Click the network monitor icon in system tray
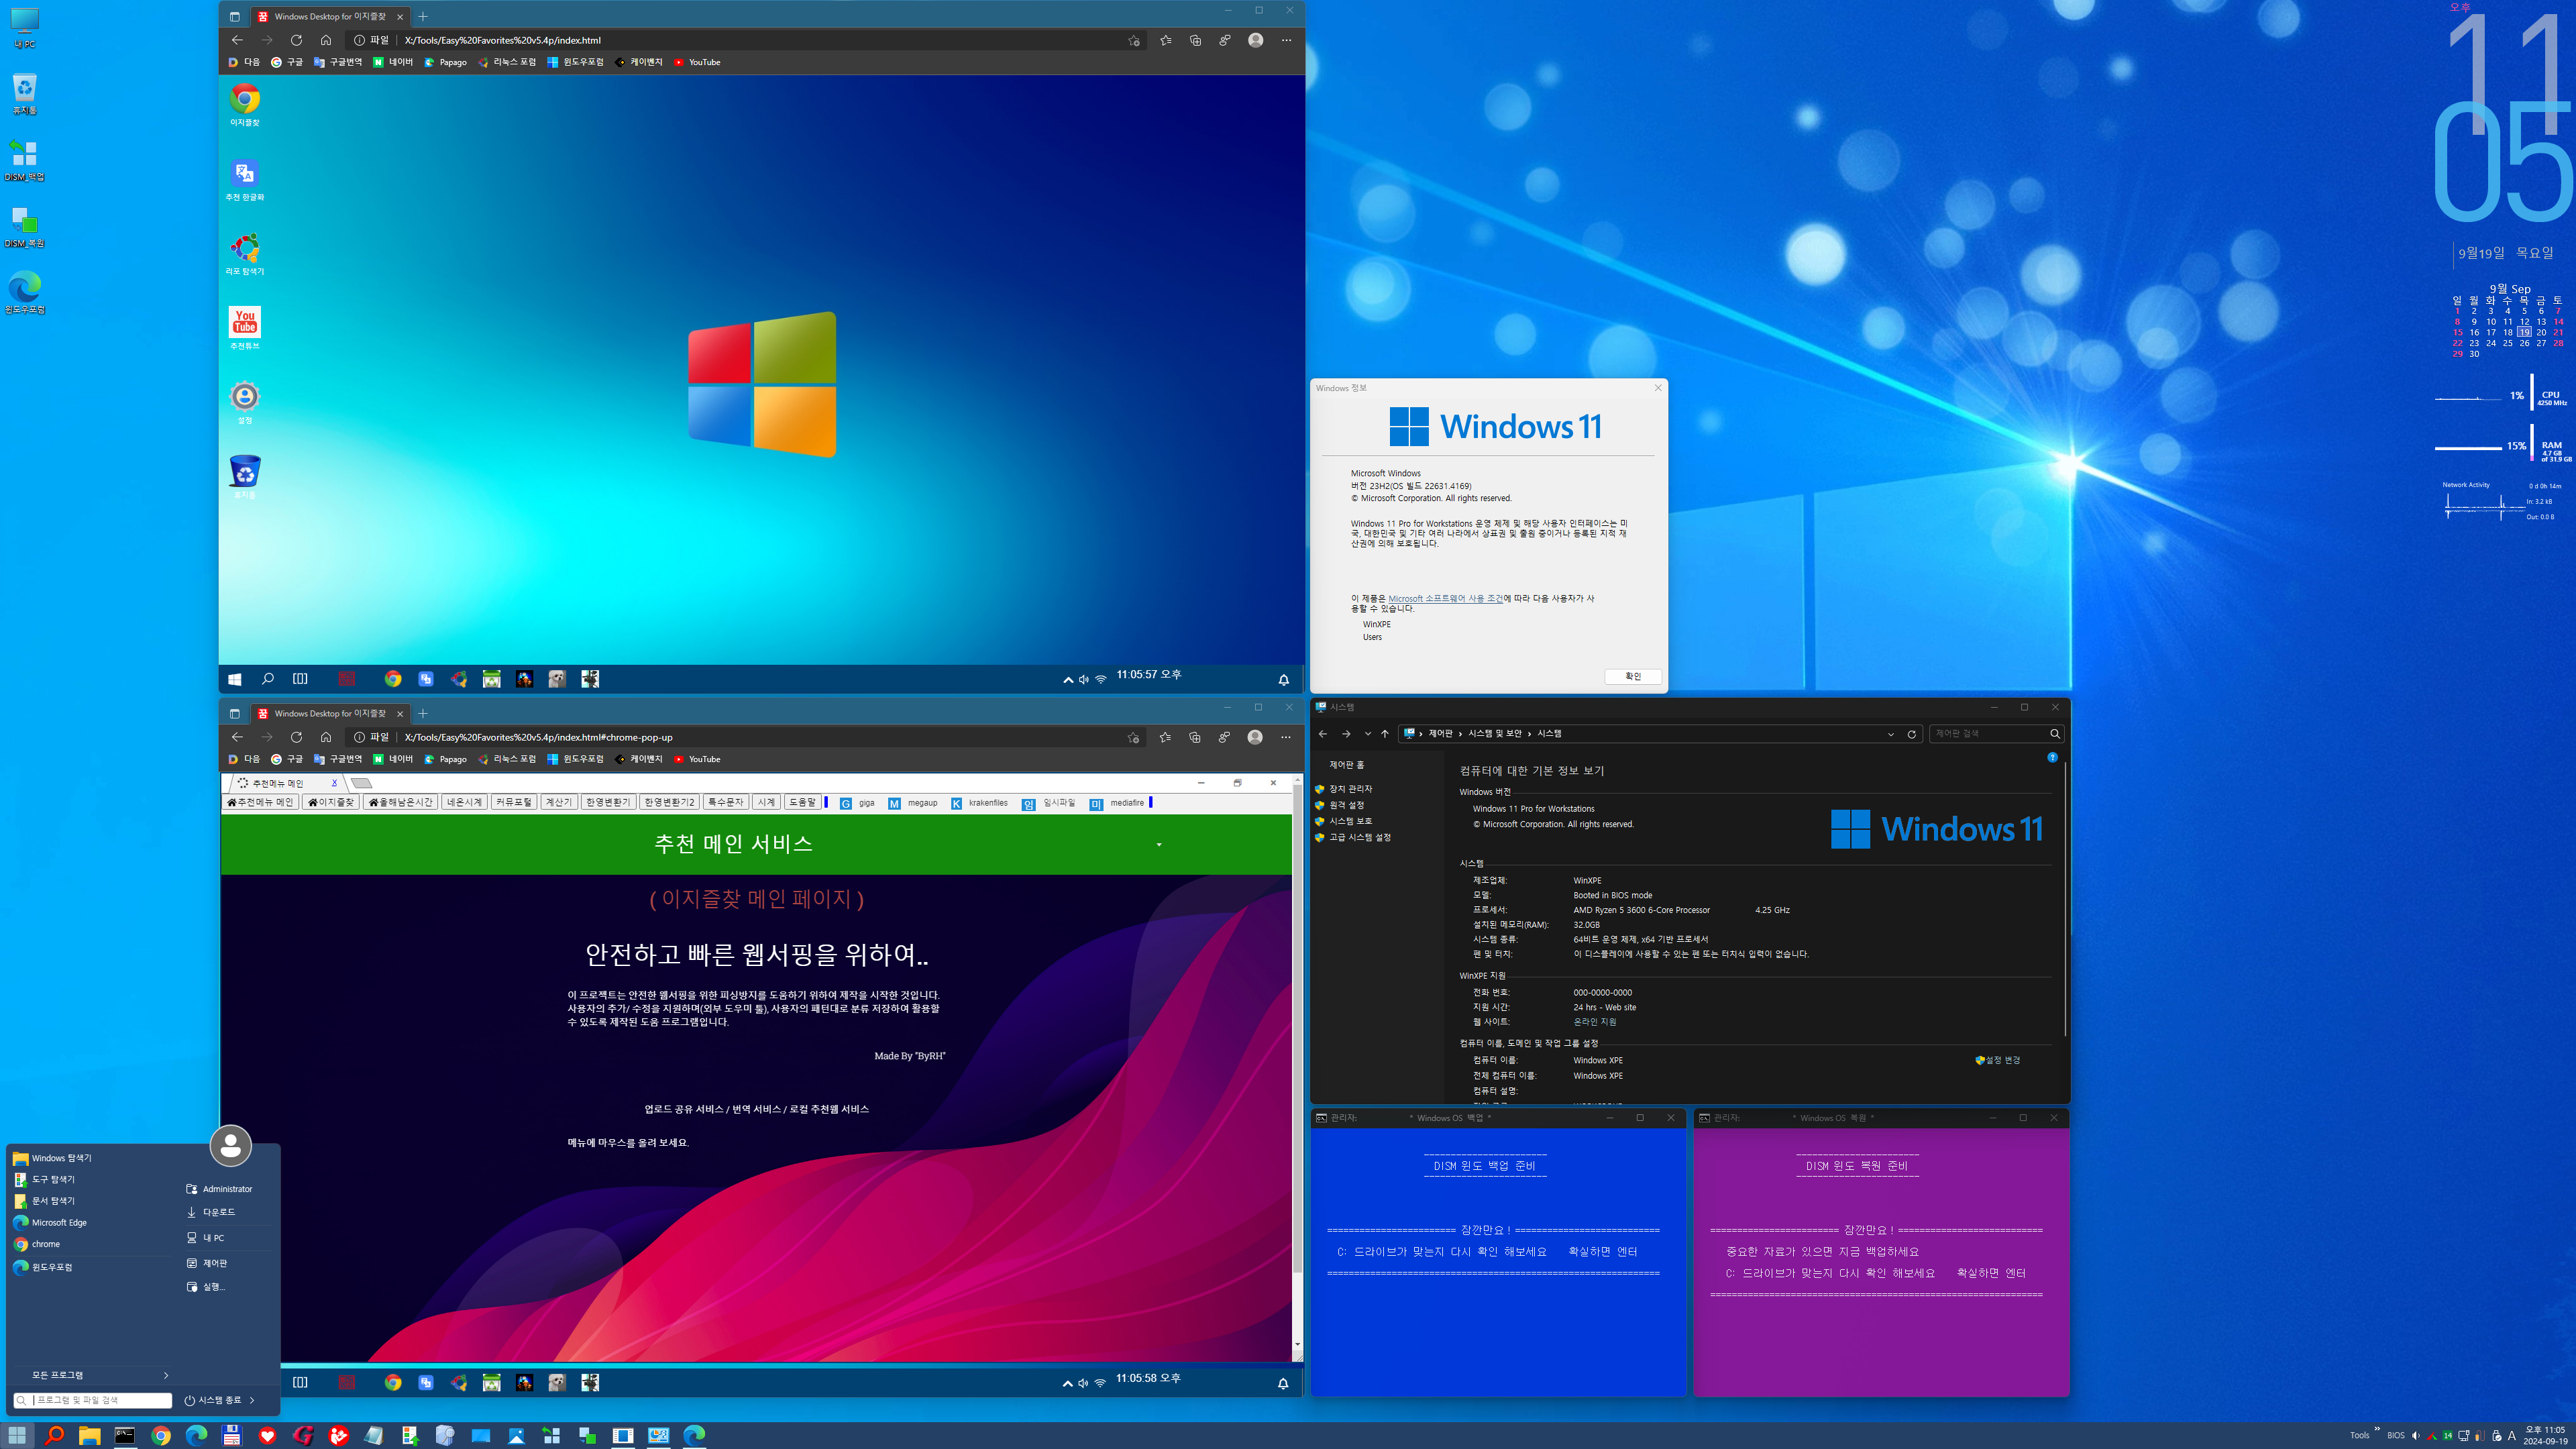 point(2464,1435)
